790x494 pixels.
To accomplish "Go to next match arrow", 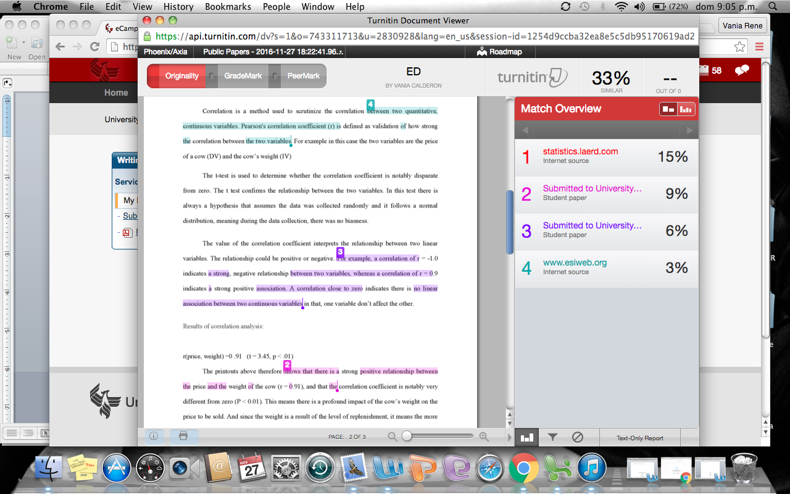I will (x=689, y=130).
